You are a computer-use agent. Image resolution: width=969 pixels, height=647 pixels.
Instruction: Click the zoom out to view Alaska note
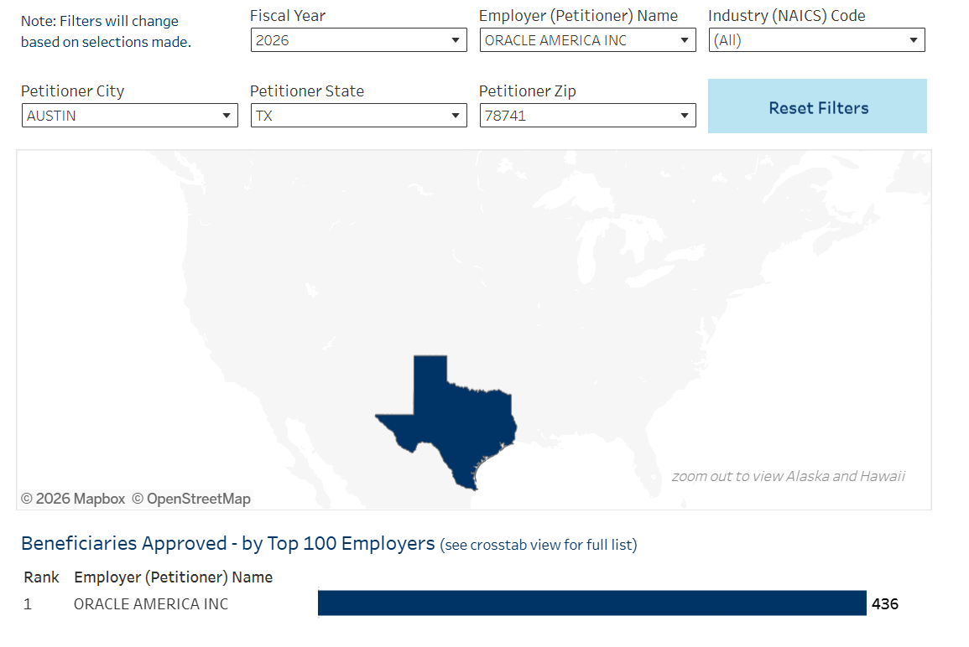[788, 476]
